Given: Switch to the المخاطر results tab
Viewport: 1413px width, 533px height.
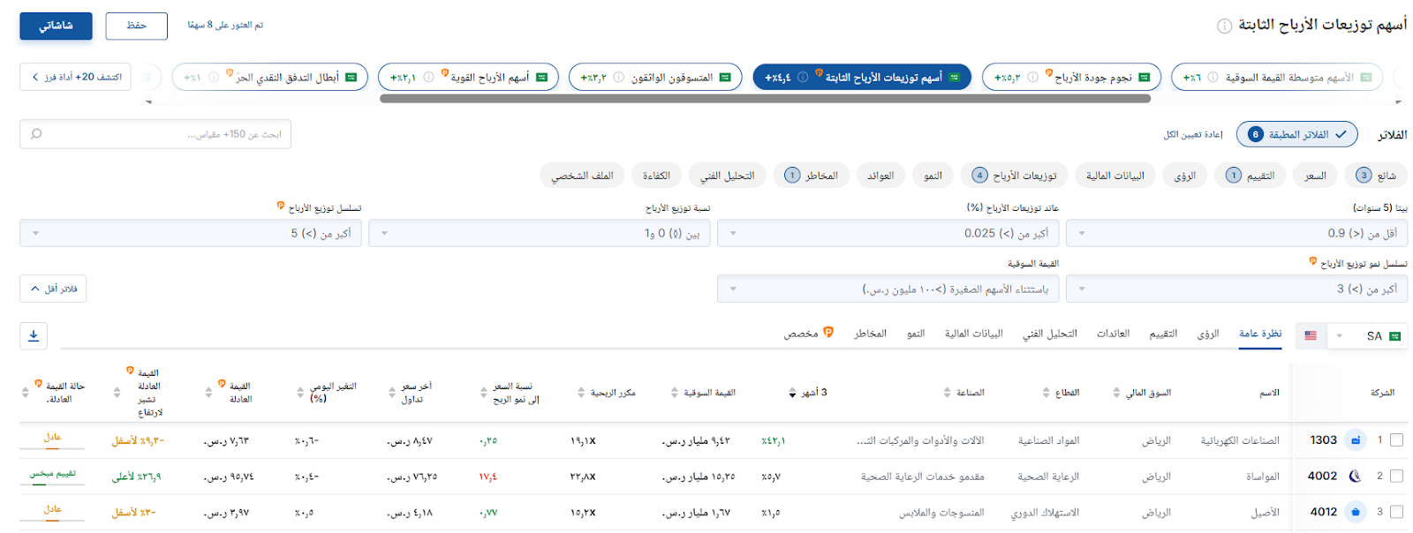Looking at the screenshot, I should 870,334.
